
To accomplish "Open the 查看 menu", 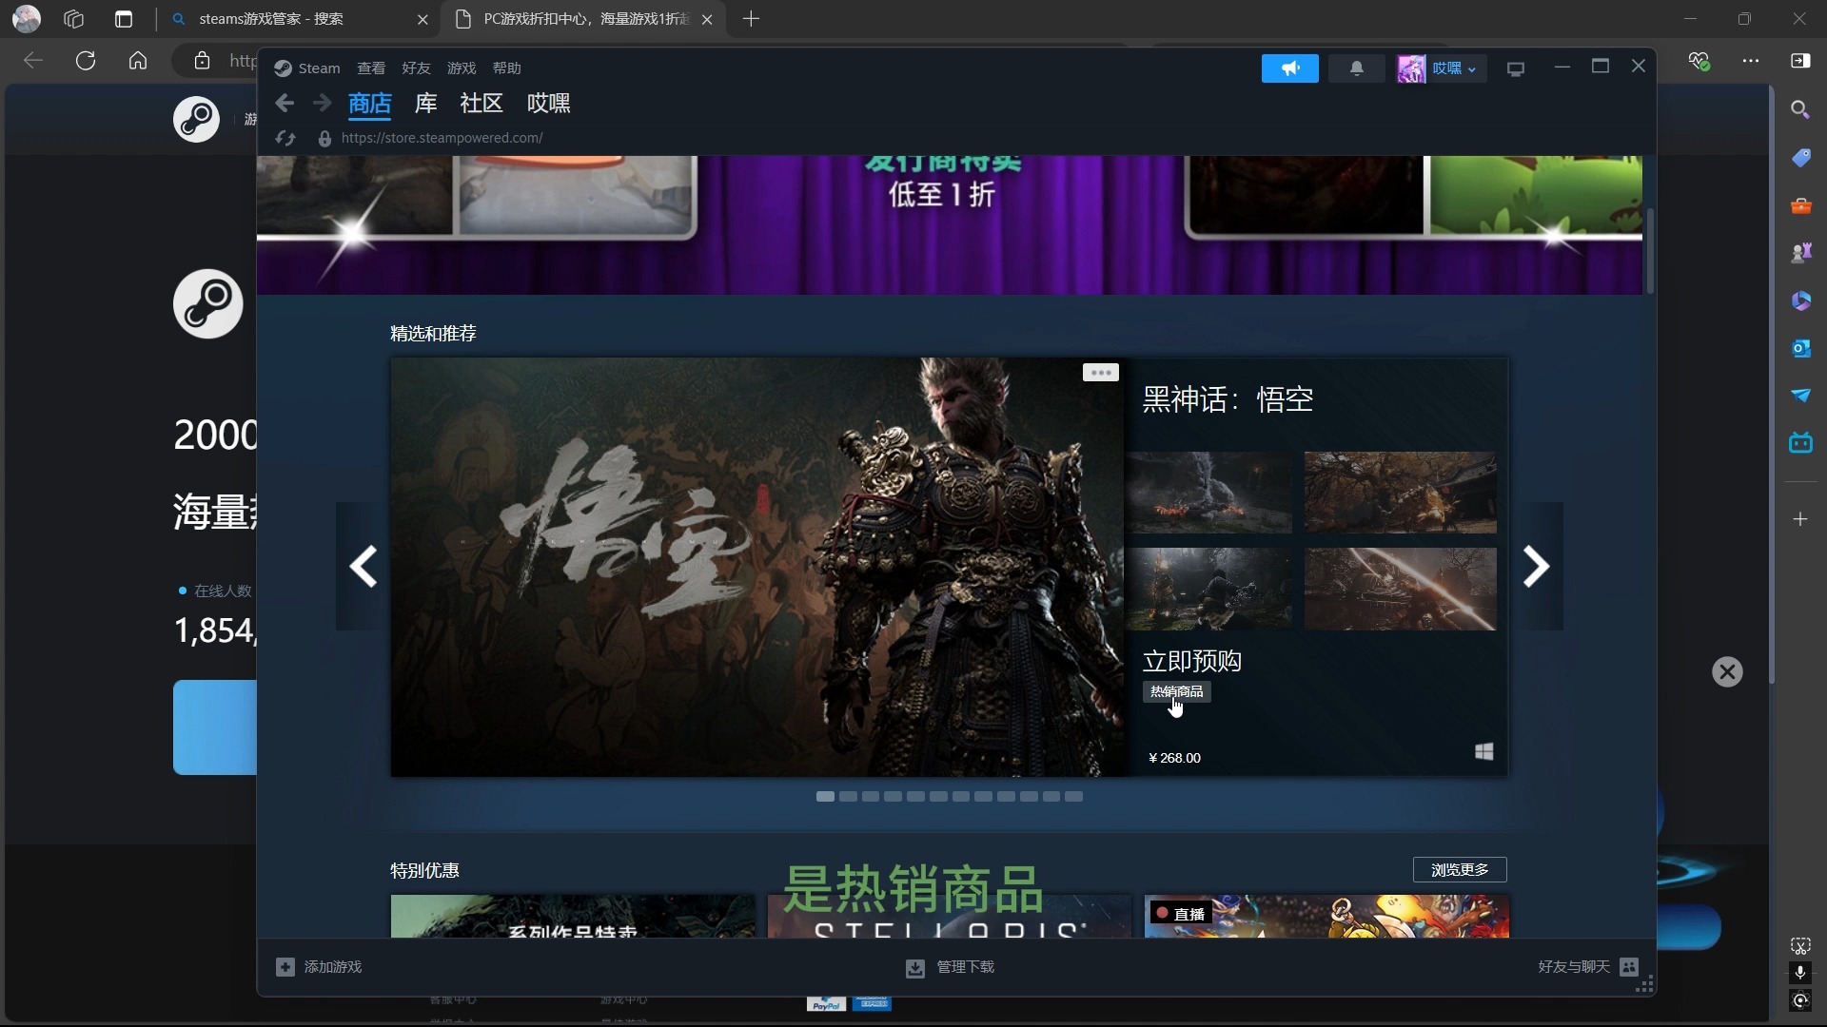I will [371, 68].
